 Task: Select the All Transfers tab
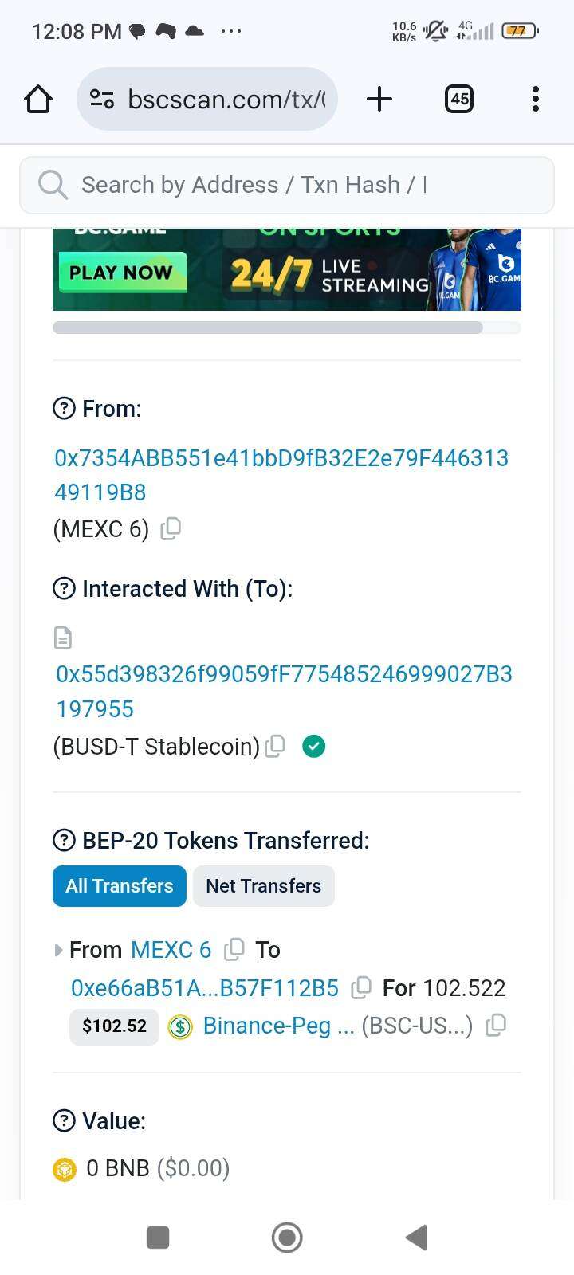click(x=120, y=885)
